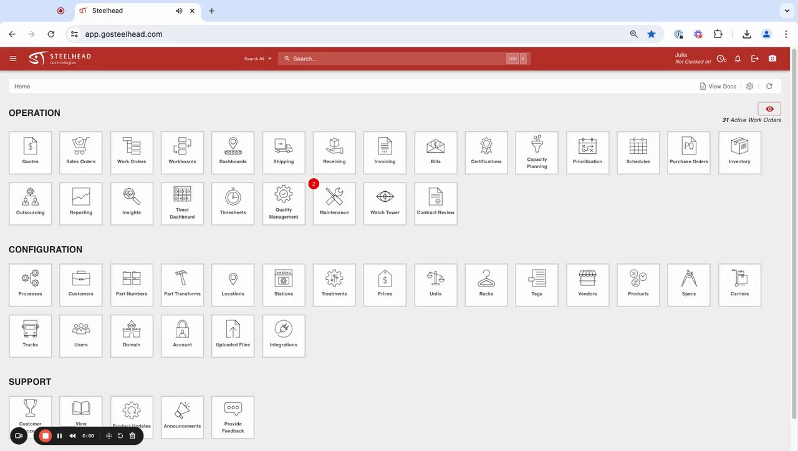Screen dimensions: 798x451
Task: Open the Quality Management tile
Action: [x=284, y=204]
